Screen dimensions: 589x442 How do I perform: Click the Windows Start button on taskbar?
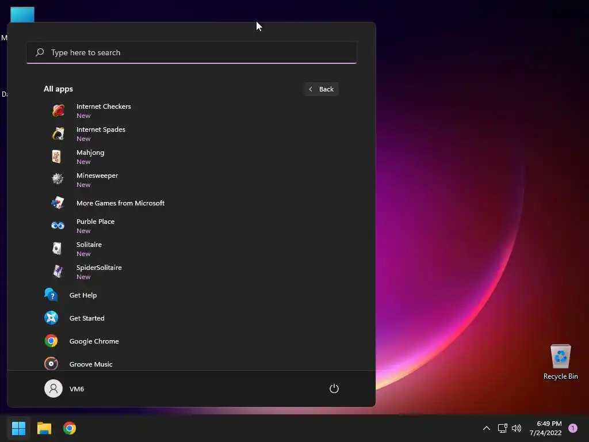coord(18,428)
